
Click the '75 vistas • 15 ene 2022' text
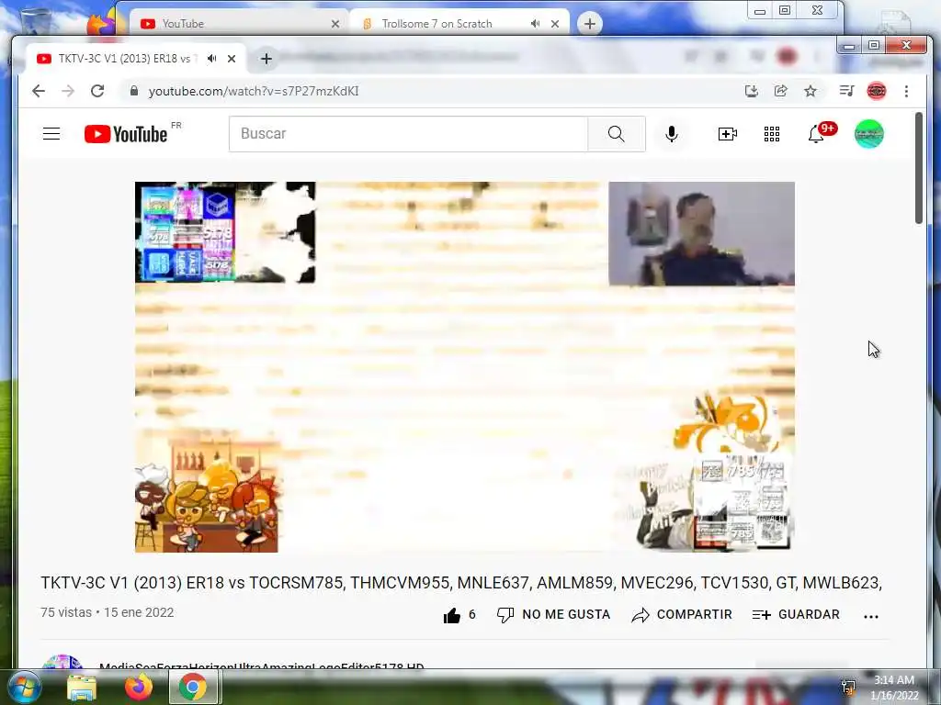(x=108, y=612)
